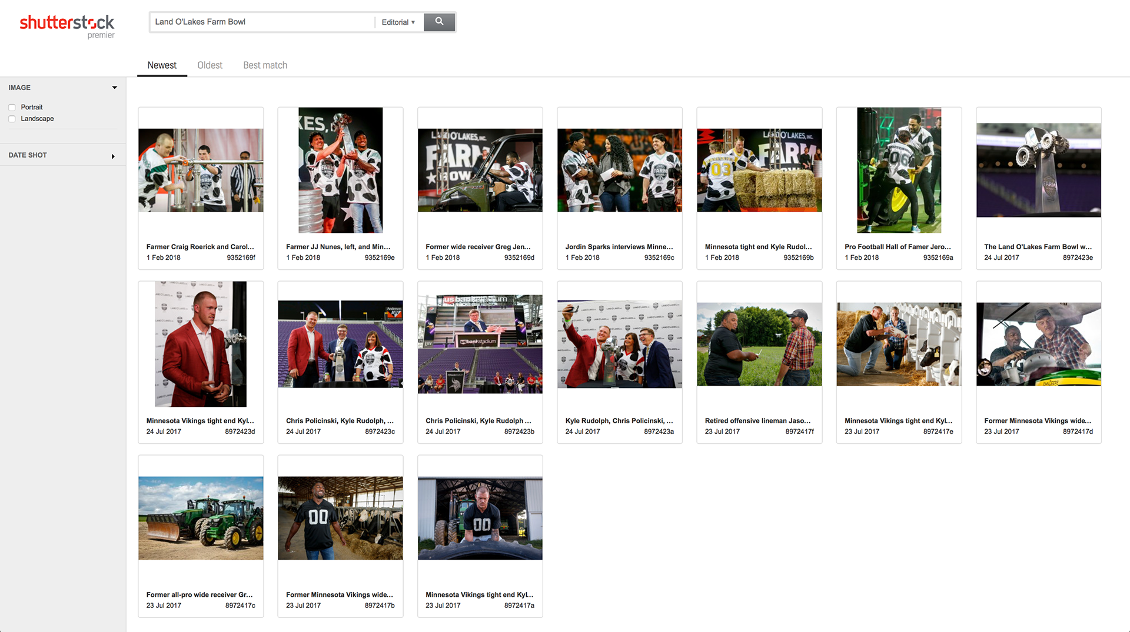This screenshot has height=632, width=1130.
Task: Switch to the Oldest sort tab
Action: tap(210, 65)
